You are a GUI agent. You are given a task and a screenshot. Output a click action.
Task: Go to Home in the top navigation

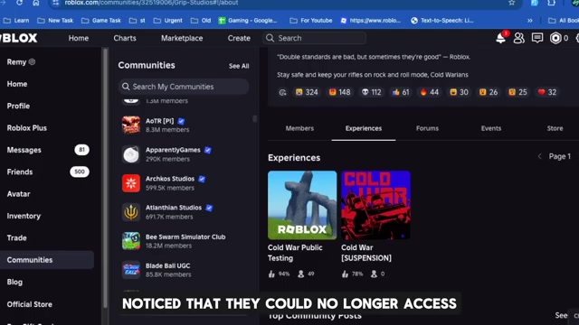(79, 38)
